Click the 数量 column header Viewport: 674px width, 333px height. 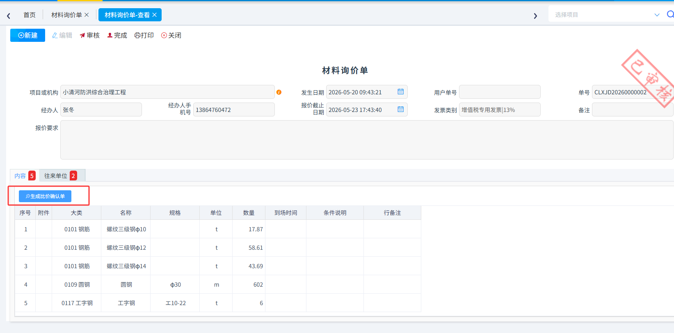coord(249,213)
